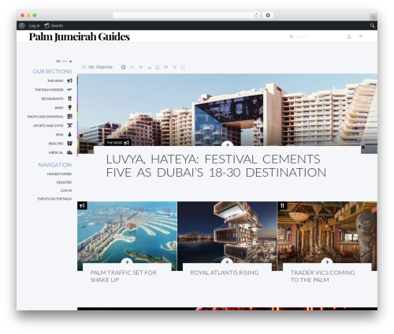Select the comments speech bubble filter icon
This screenshot has height=334, width=394.
pyautogui.click(x=166, y=67)
